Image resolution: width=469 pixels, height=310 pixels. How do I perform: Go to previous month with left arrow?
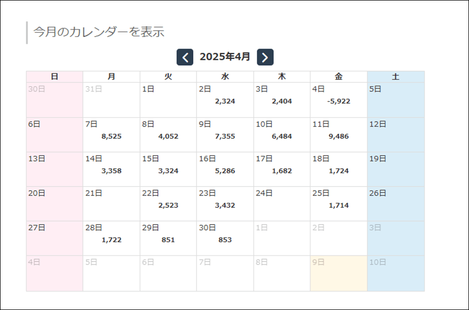185,57
